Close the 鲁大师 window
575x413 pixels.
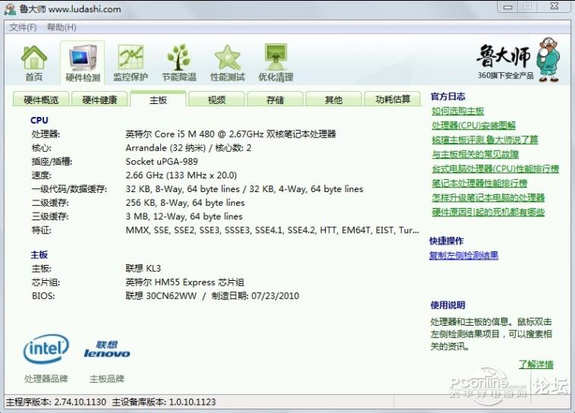click(x=554, y=6)
